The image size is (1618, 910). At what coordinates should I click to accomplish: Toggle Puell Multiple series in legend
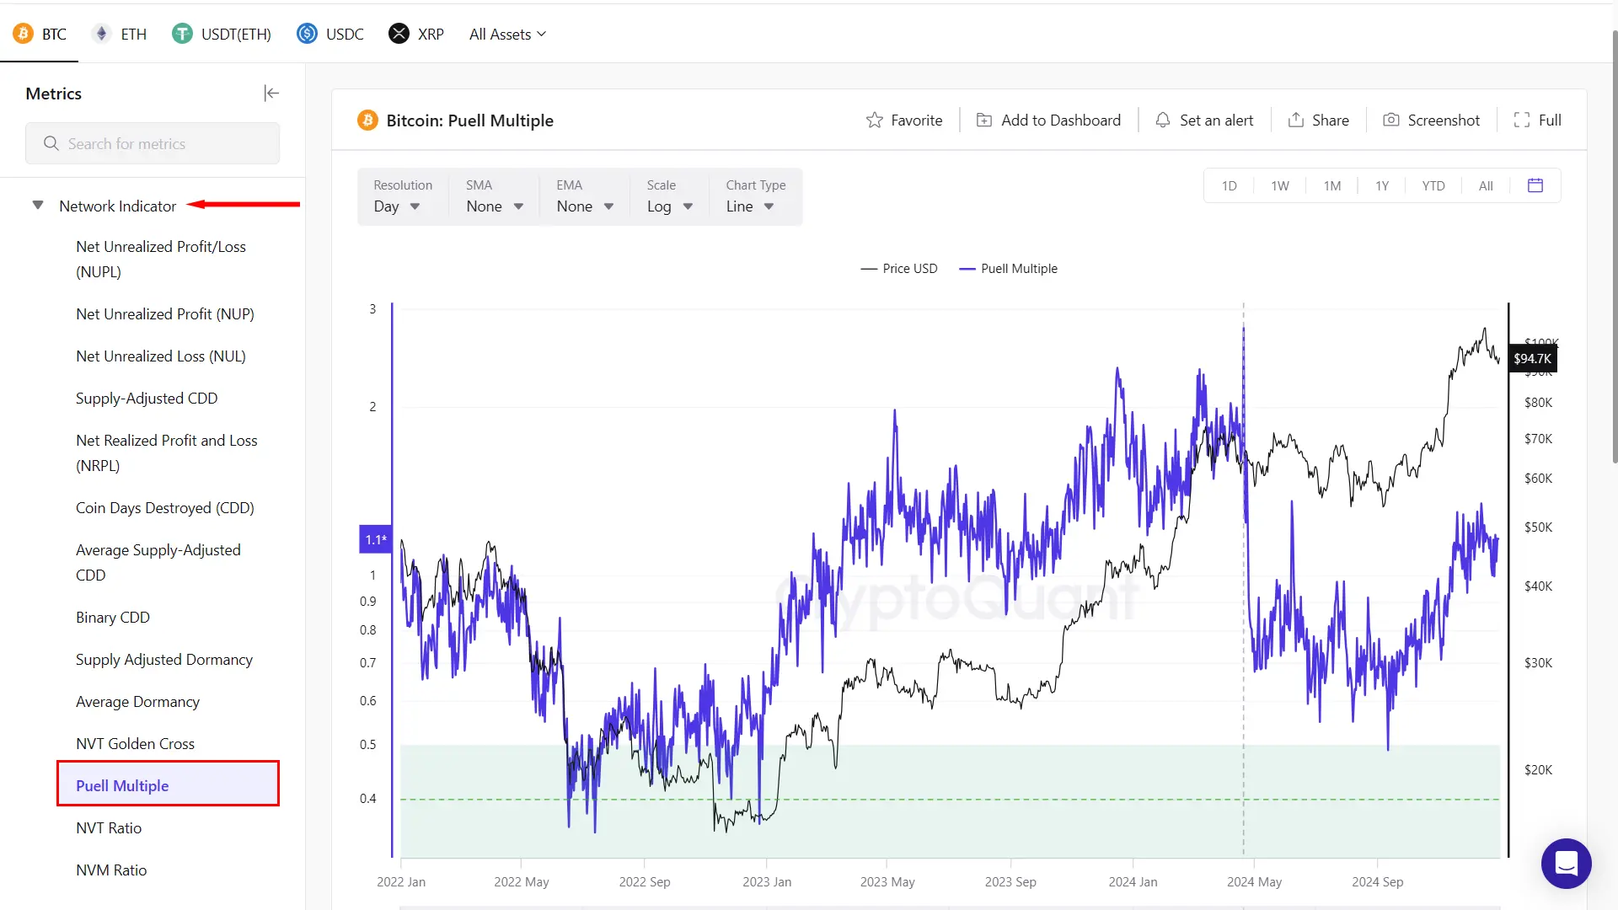click(1008, 268)
